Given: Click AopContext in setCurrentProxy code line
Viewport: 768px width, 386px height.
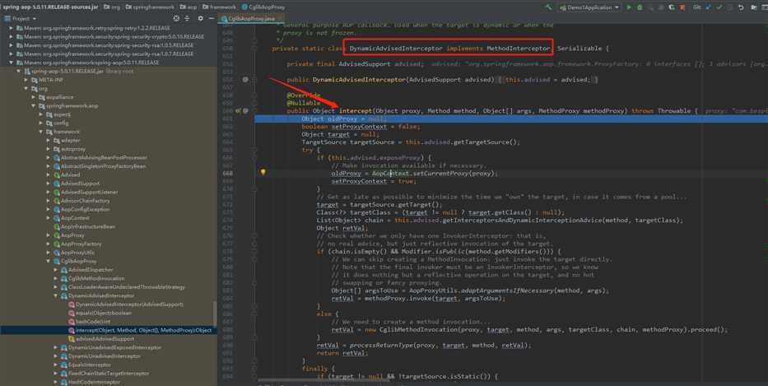Looking at the screenshot, I should coord(390,174).
